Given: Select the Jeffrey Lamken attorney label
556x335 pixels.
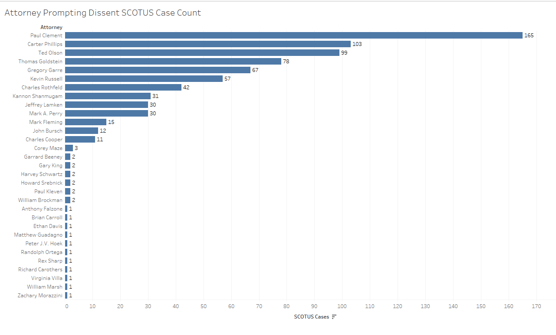Looking at the screenshot, I should point(43,105).
